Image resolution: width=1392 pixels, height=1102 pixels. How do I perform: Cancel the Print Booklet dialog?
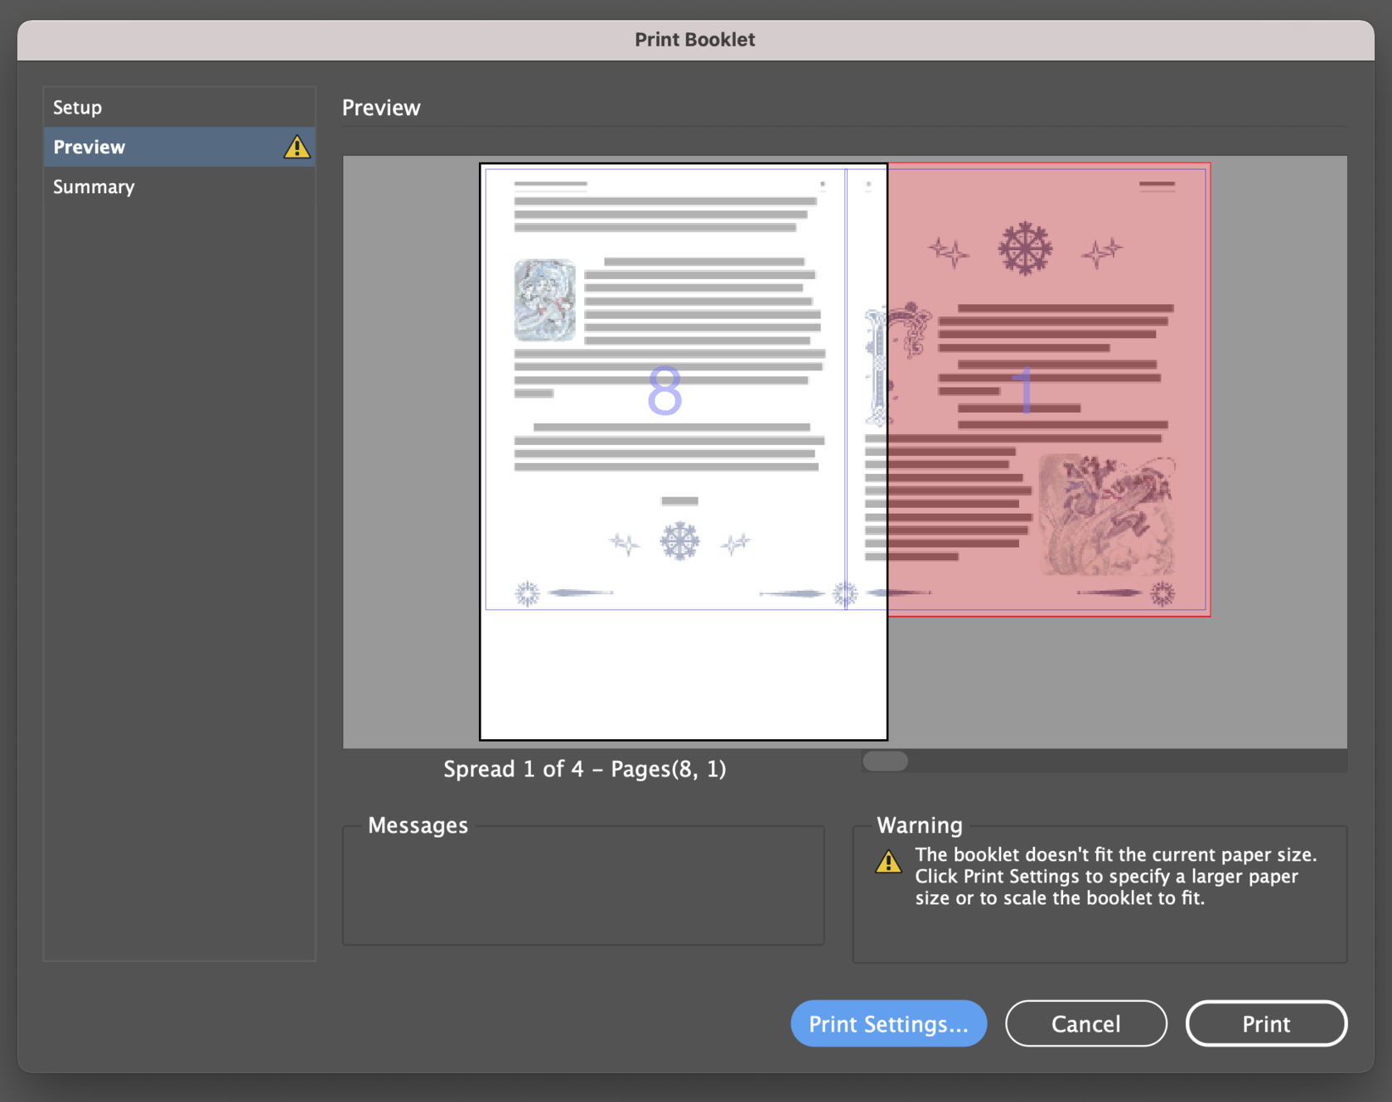[1085, 1023]
